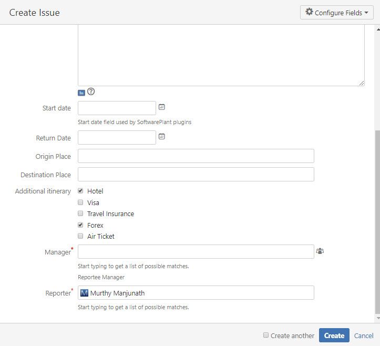Tick the Travel Insurance checkbox
The width and height of the screenshot is (380, 346).
click(x=80, y=213)
